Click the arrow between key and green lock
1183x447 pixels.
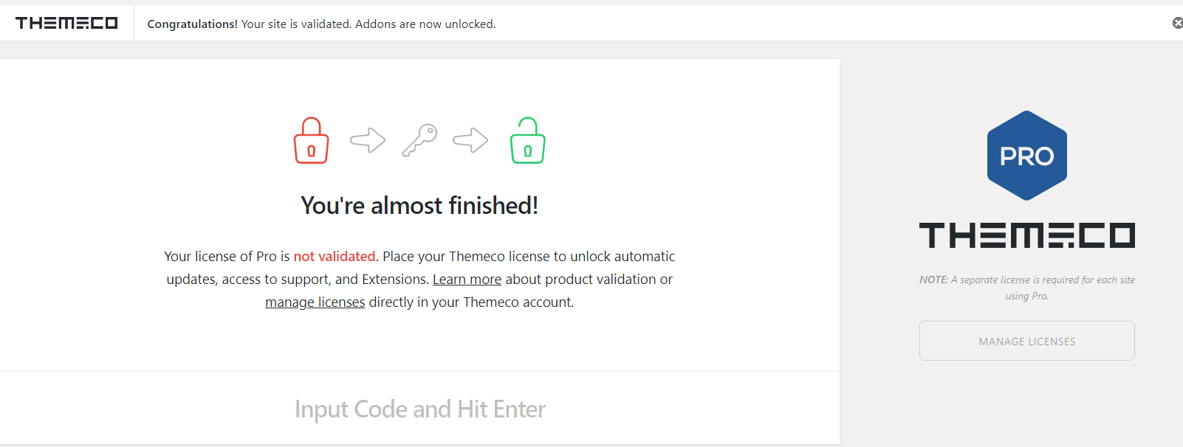470,140
